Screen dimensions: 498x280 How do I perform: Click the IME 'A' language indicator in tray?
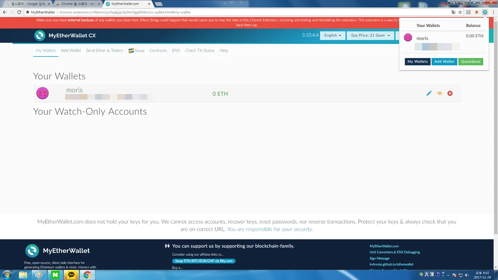pos(426,274)
